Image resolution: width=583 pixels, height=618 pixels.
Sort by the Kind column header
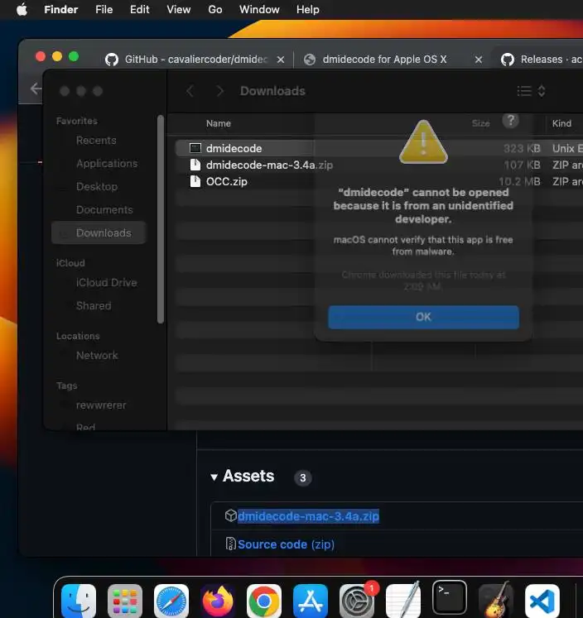561,124
